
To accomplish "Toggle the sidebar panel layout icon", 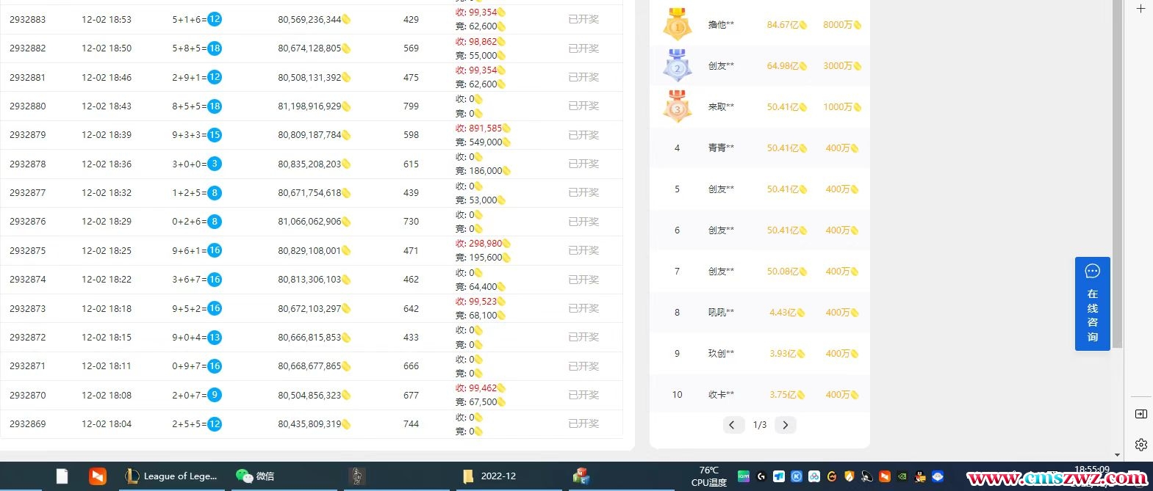I will tap(1141, 414).
